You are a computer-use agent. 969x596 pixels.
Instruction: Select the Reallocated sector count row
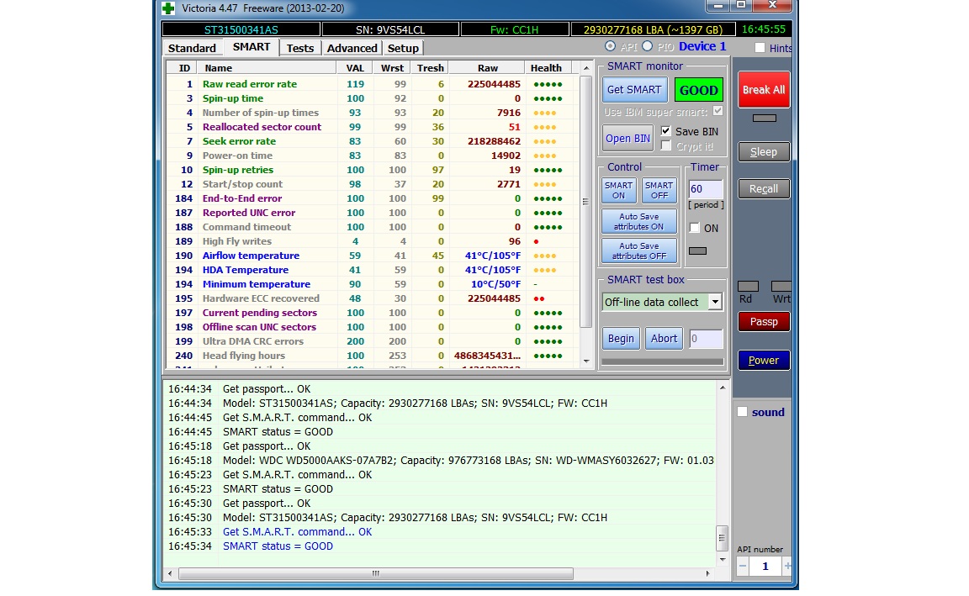pyautogui.click(x=373, y=127)
